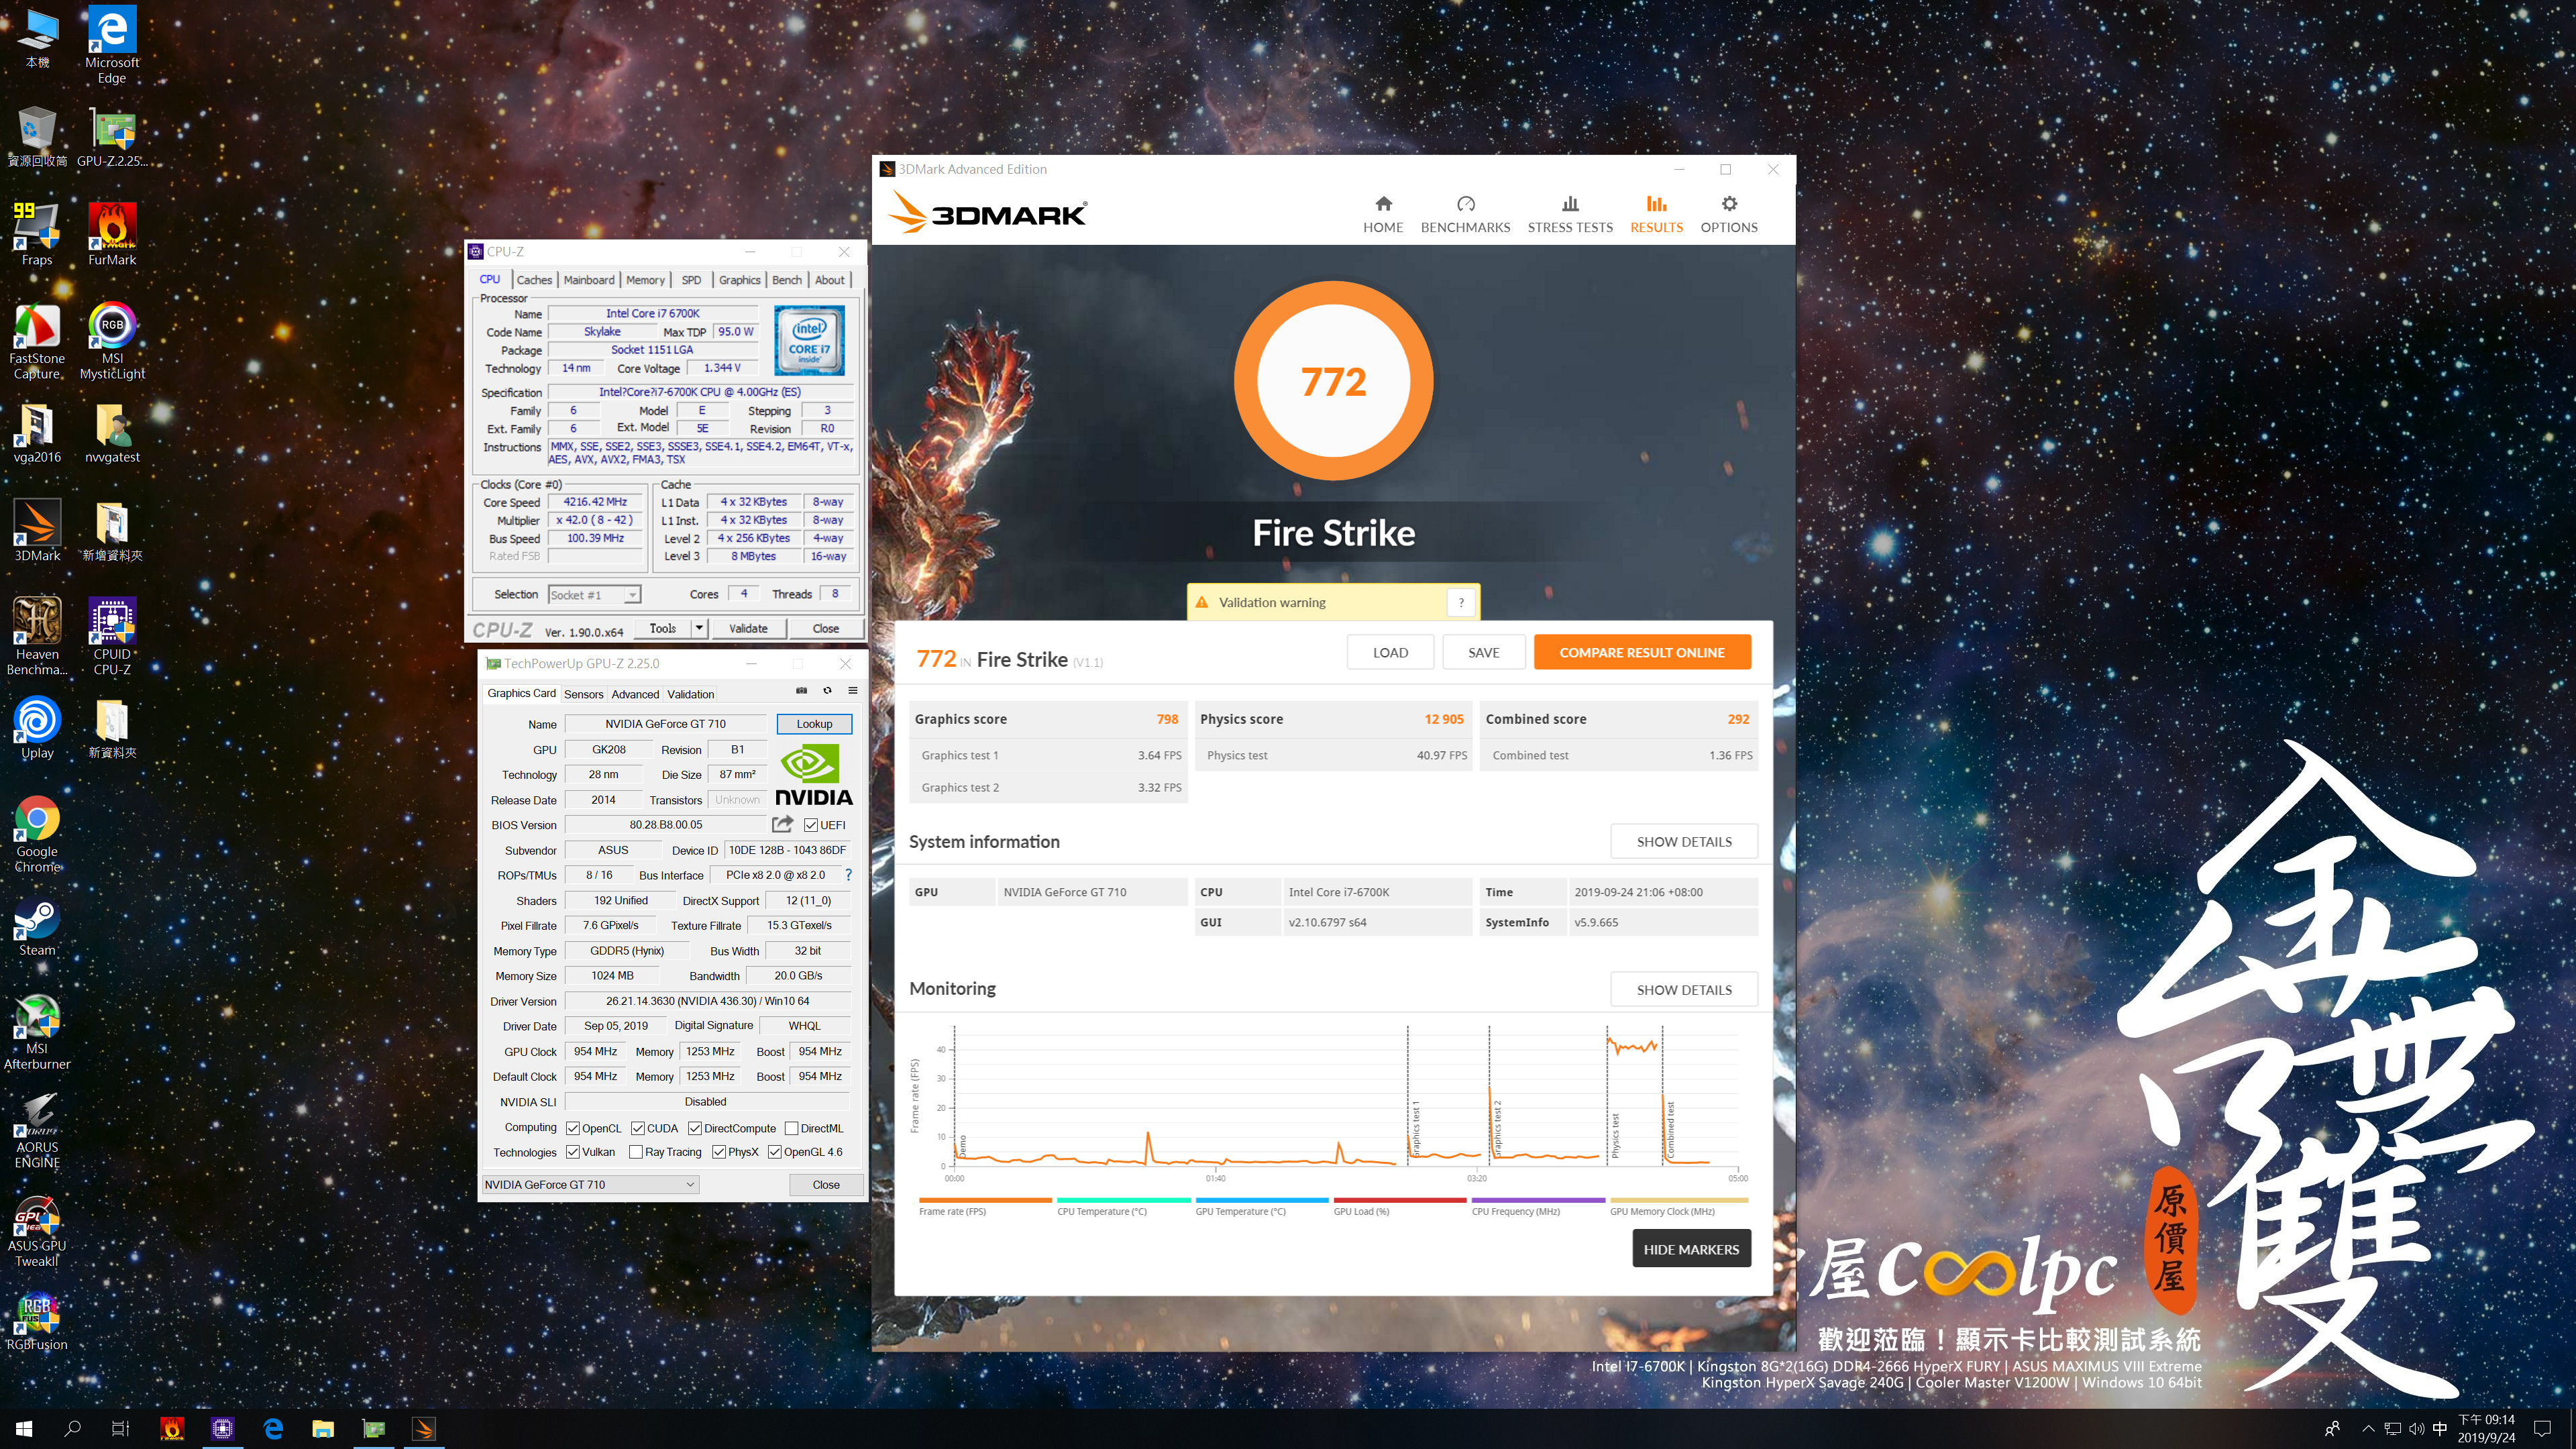Expand the CPU-Z Tools dropdown arrow
Screen dimensions: 2576x1449
[700, 628]
